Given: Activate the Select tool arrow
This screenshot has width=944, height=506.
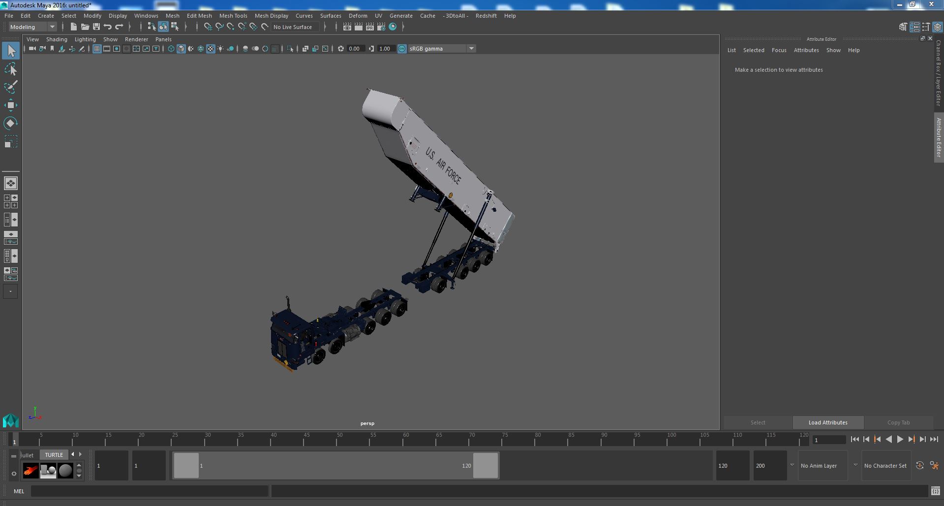Looking at the screenshot, I should [11, 51].
